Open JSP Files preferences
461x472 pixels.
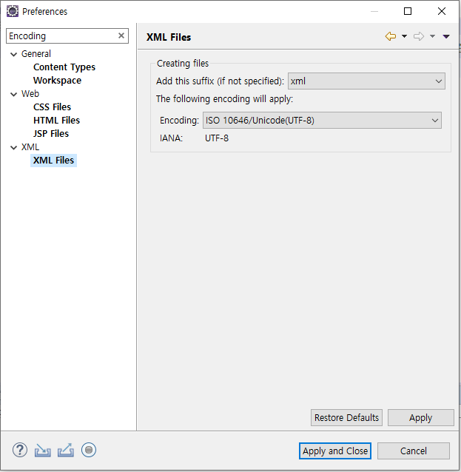51,134
